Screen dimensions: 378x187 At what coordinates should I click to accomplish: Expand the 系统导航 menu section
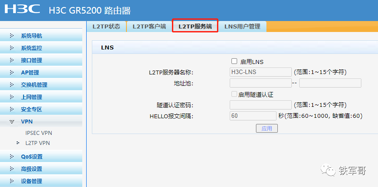[41, 36]
